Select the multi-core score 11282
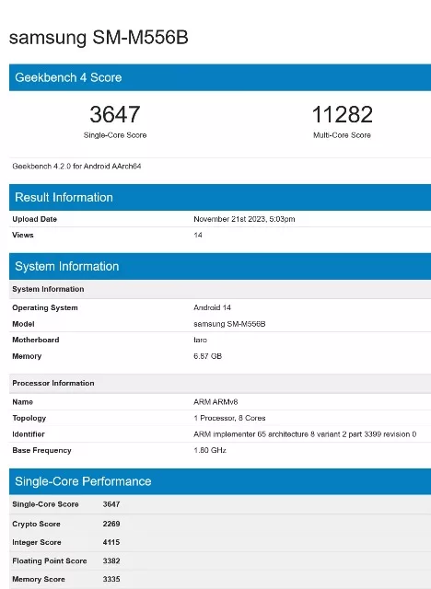This screenshot has height=589, width=431. (x=342, y=114)
